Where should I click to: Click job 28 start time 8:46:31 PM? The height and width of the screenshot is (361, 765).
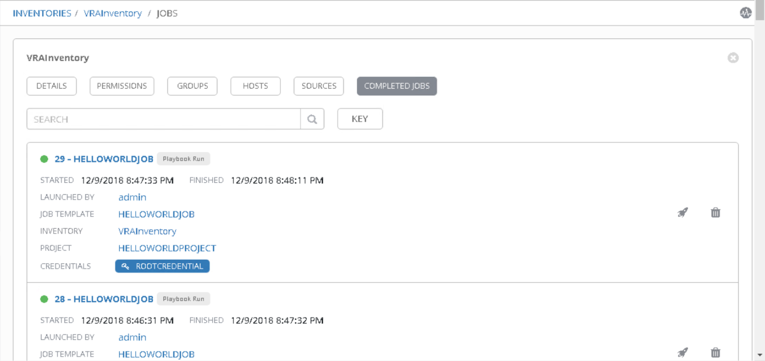coord(127,320)
